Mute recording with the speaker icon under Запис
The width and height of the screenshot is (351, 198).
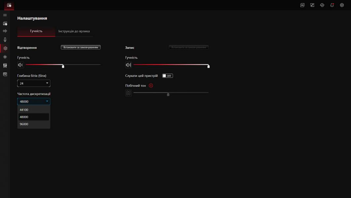[128, 65]
